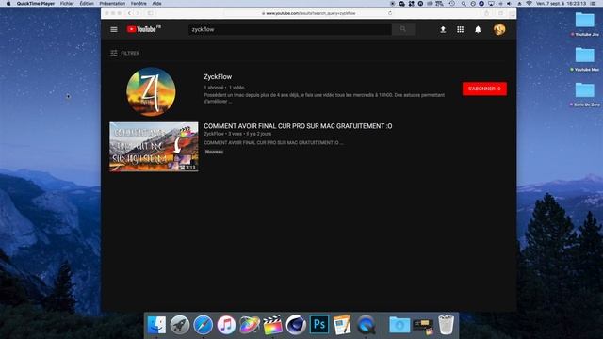Expand the FILTRER filter options
This screenshot has height=339, width=603.
pos(125,53)
